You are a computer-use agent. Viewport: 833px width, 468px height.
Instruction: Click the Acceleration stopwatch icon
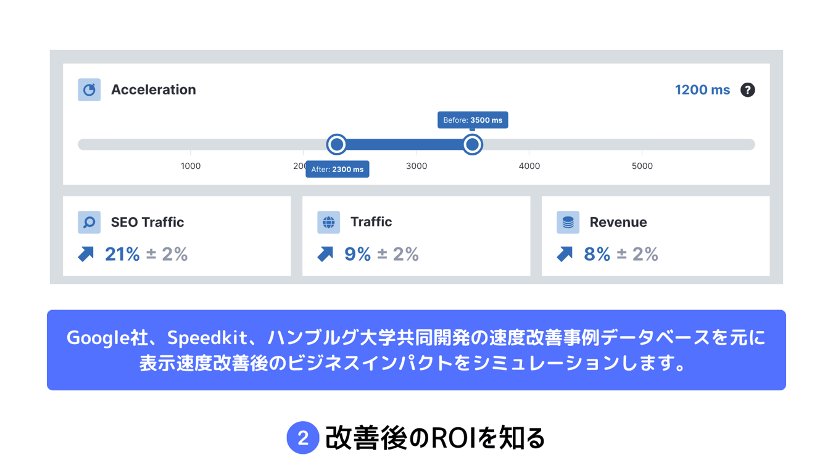pyautogui.click(x=89, y=89)
